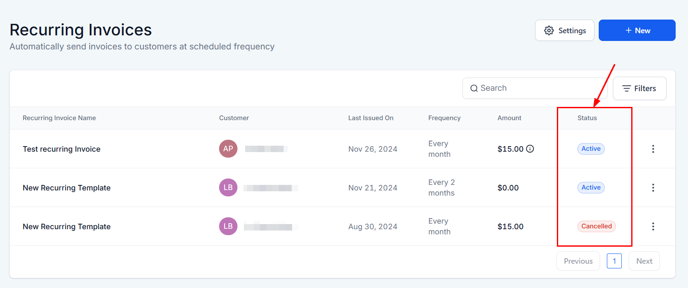Click the Cancelled status badge
Screen dimensions: 688x288
pos(596,226)
